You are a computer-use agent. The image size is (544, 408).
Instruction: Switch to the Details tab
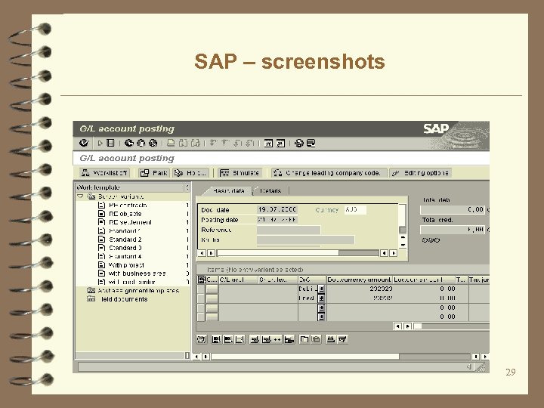(x=270, y=191)
